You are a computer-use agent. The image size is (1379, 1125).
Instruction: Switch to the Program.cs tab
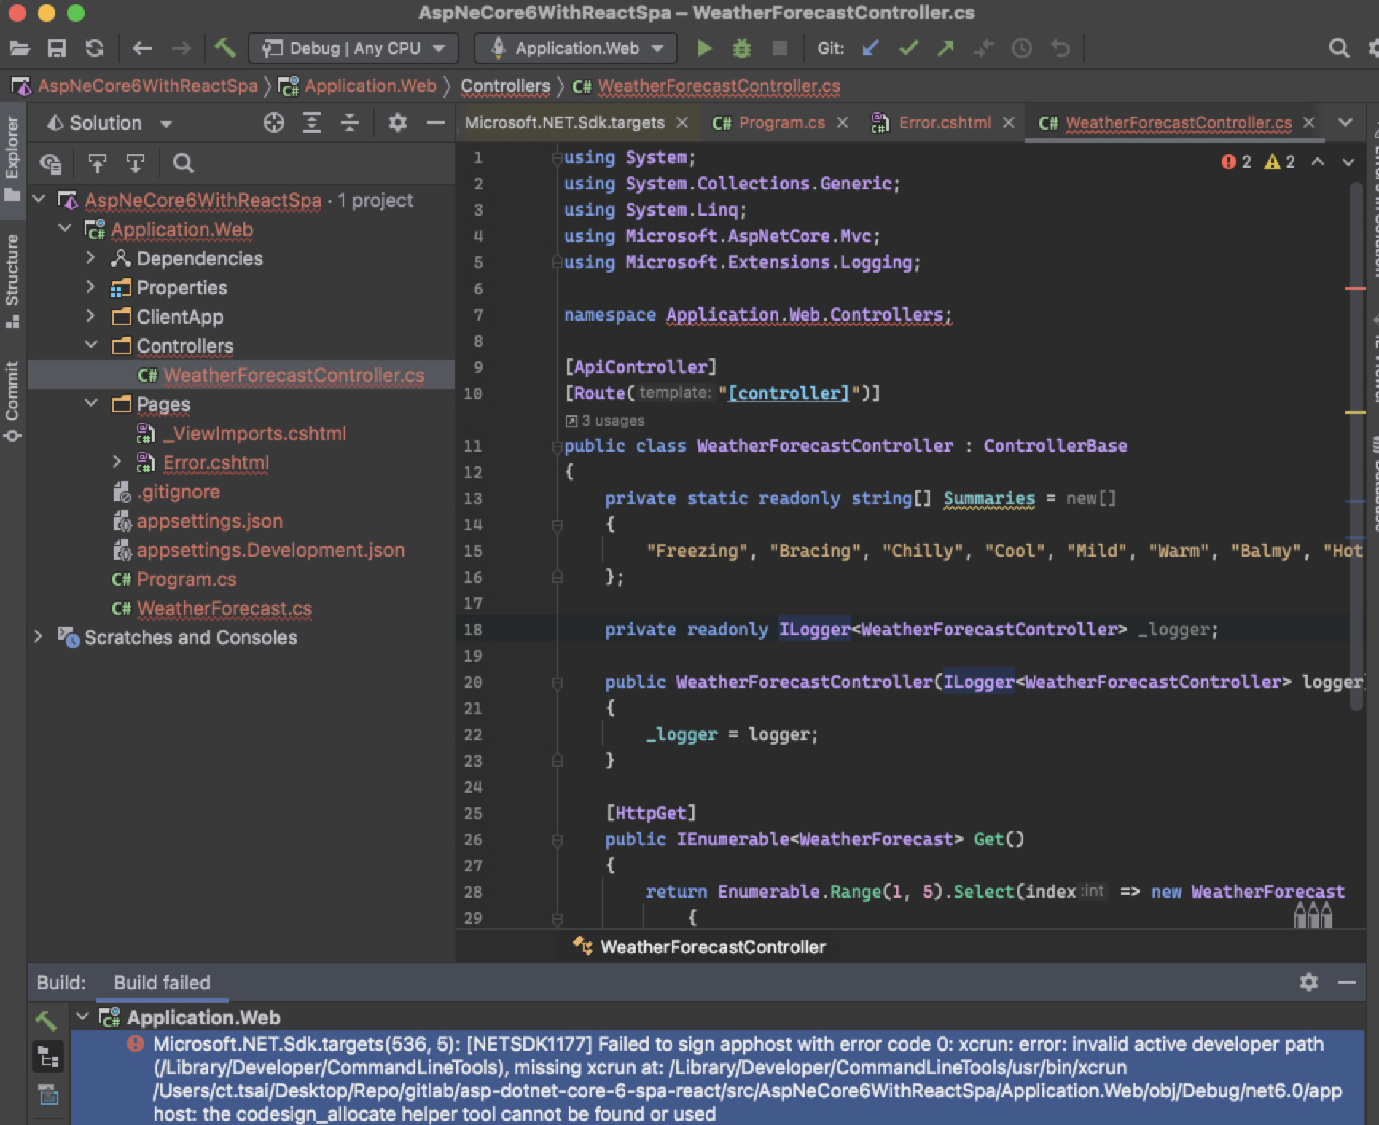pyautogui.click(x=781, y=123)
